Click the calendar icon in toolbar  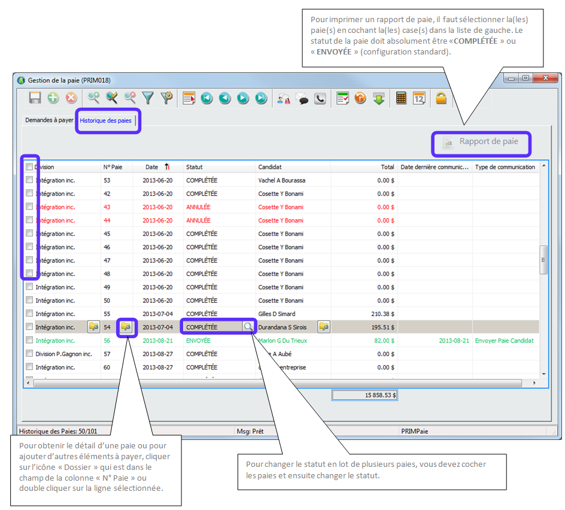coord(419,98)
